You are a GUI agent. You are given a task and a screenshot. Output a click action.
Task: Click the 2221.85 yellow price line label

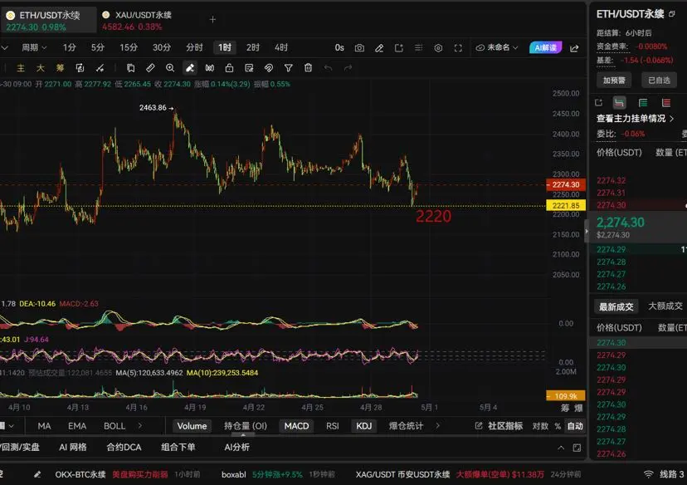[566, 206]
